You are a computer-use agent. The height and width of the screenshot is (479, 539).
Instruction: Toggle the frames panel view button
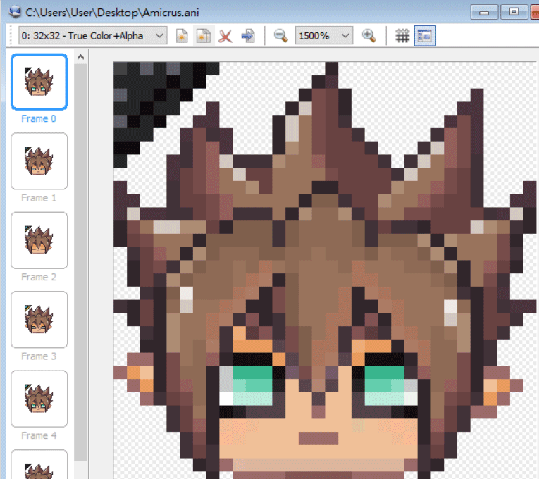(425, 36)
